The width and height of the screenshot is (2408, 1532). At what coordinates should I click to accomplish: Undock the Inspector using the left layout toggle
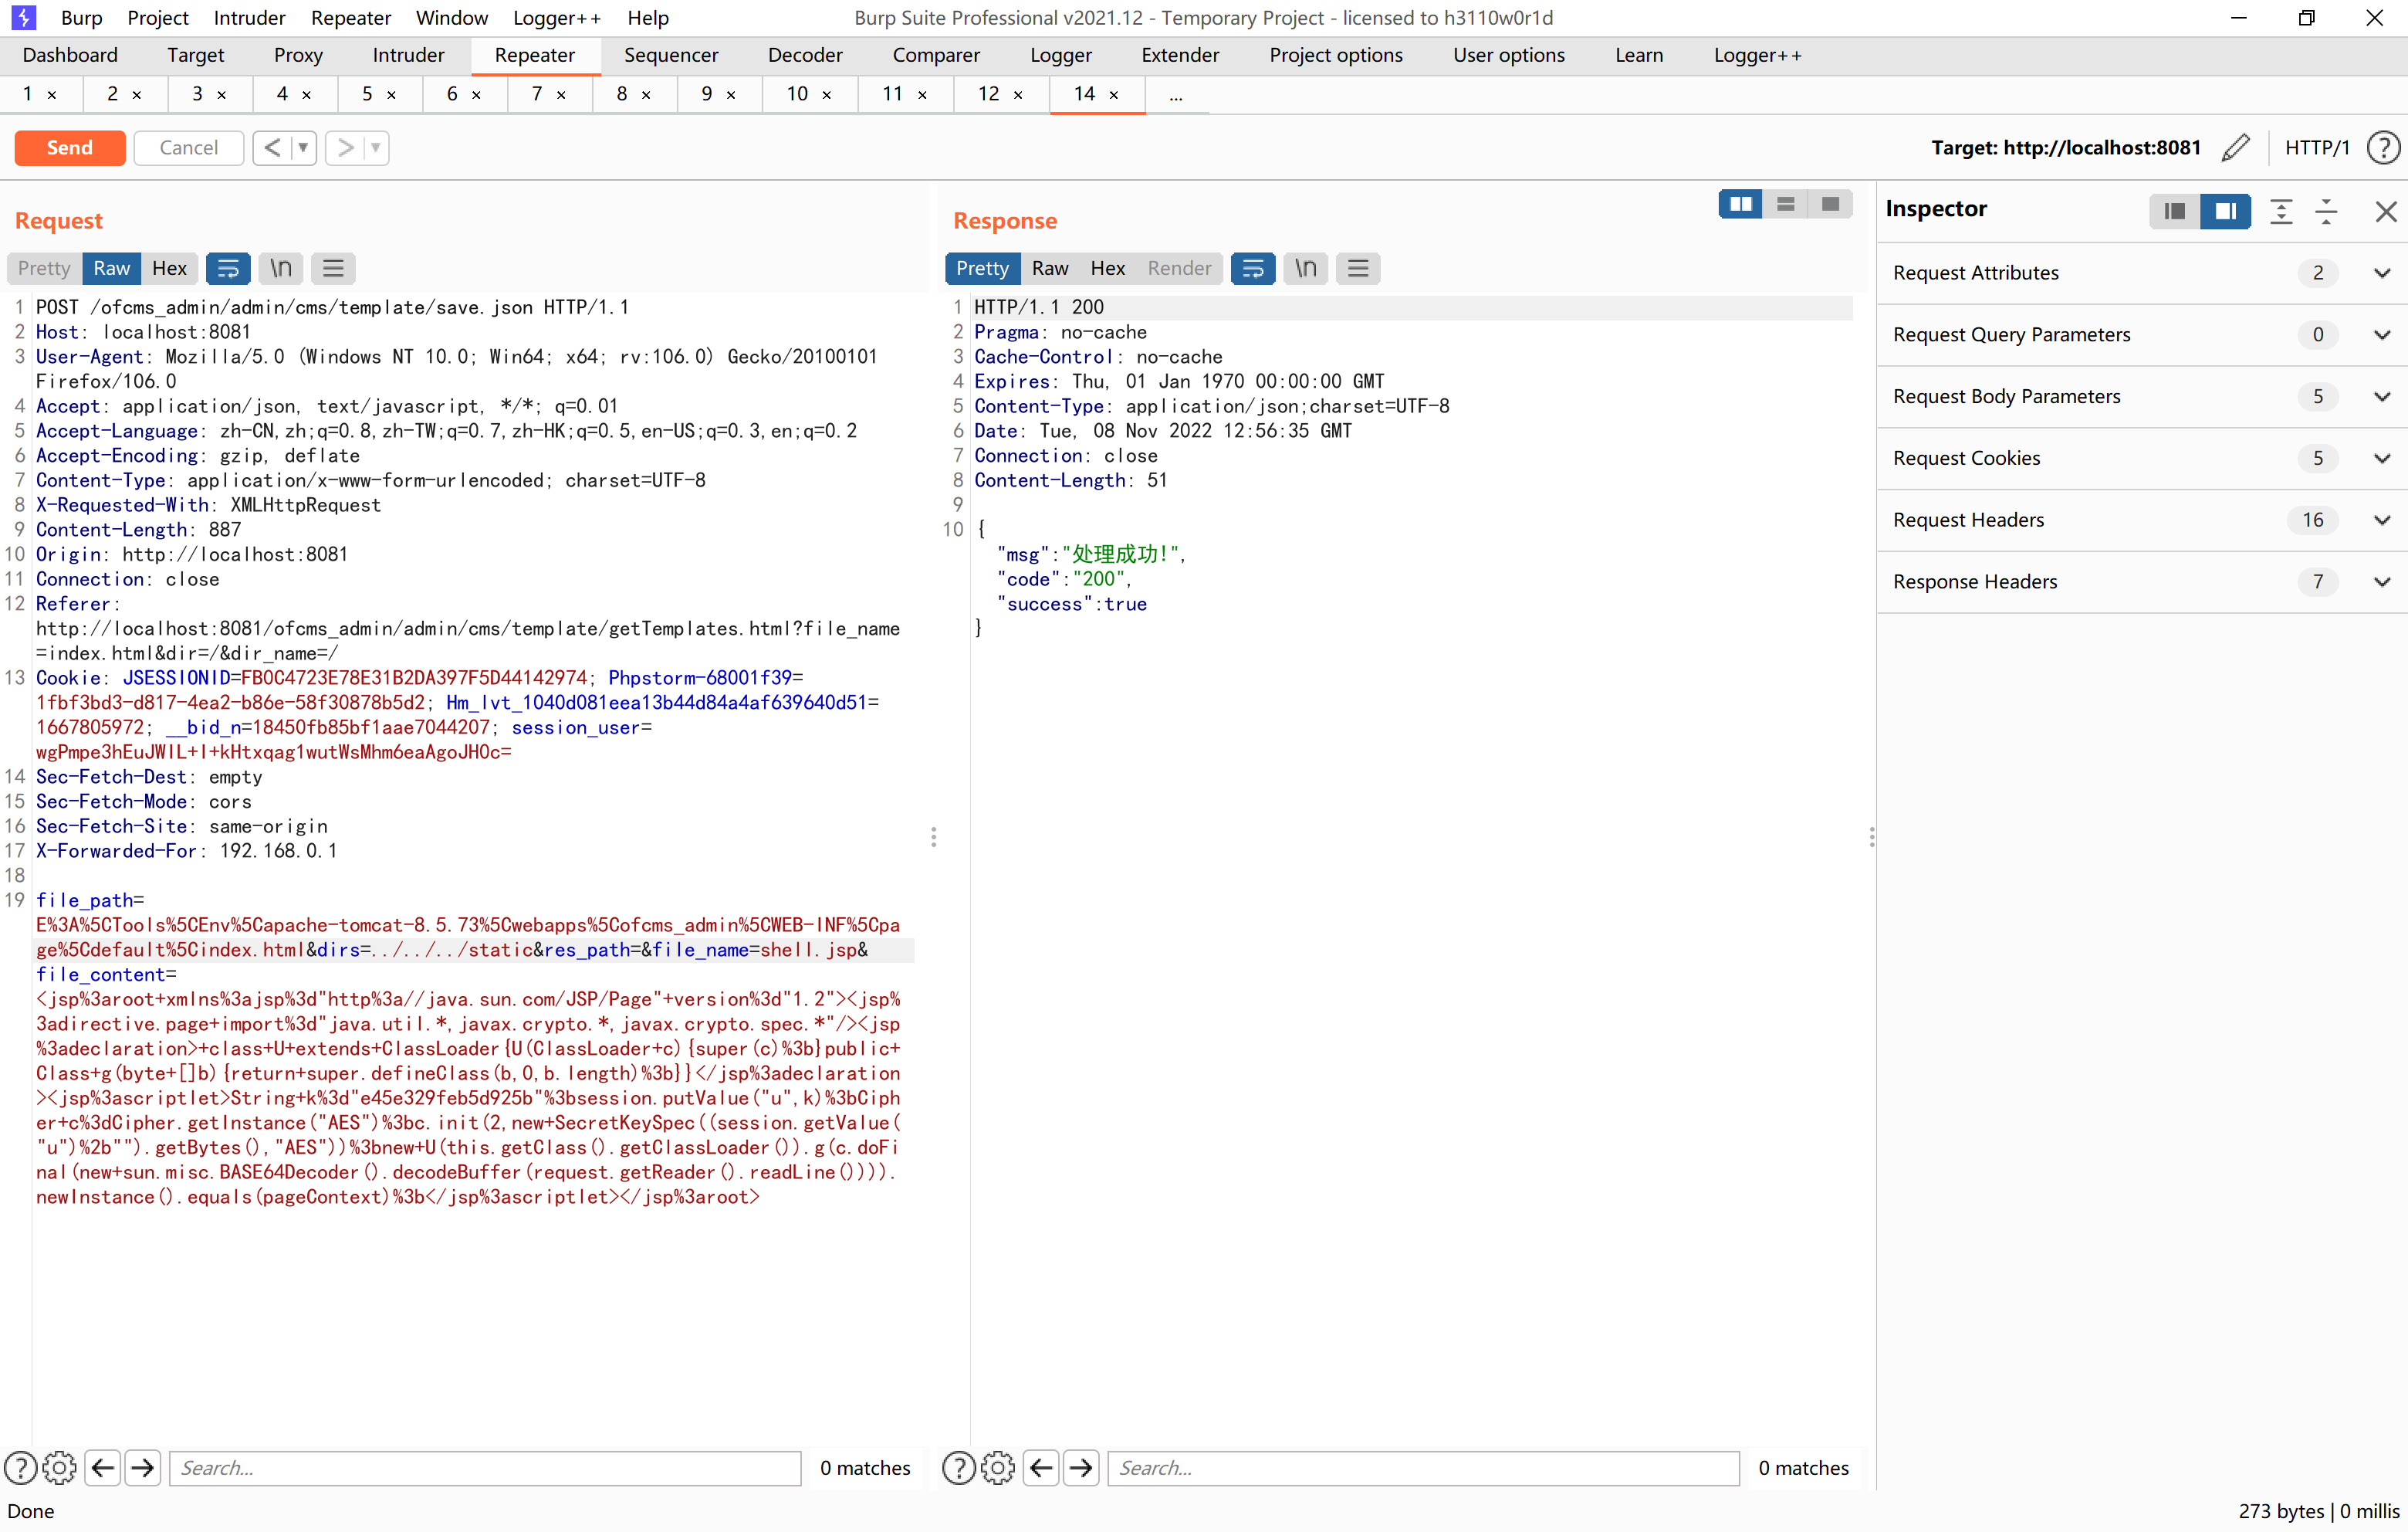[2174, 211]
